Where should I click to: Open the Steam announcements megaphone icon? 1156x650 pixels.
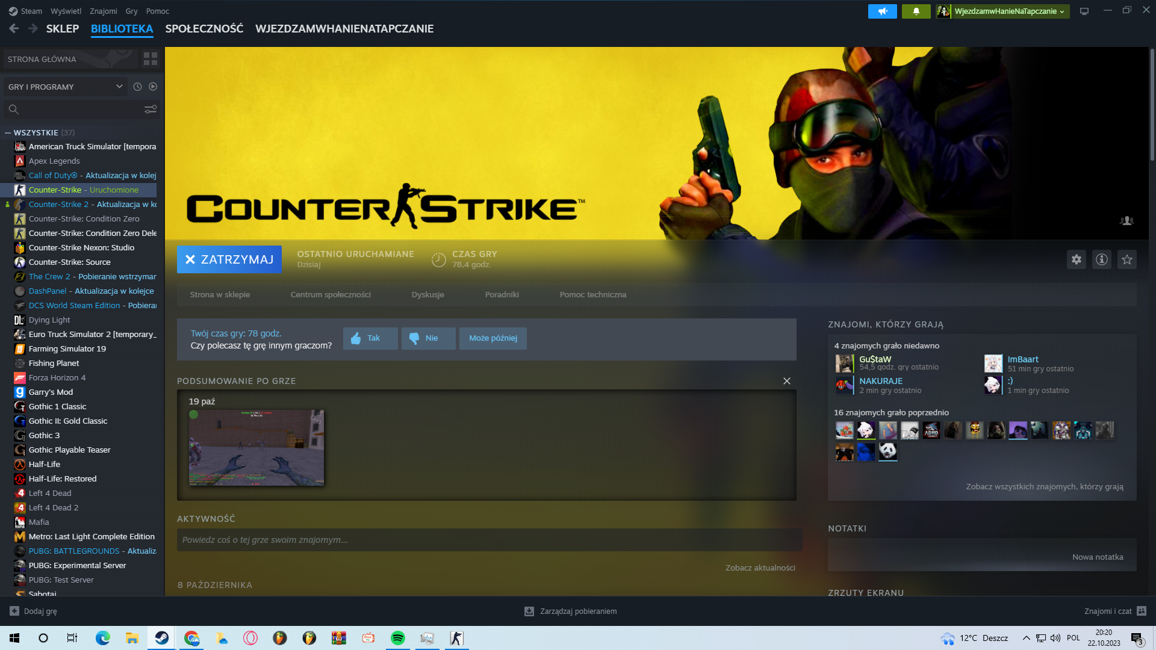883,11
